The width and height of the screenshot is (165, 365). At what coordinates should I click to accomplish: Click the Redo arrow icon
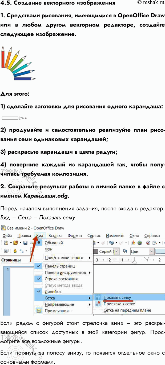[122, 243]
